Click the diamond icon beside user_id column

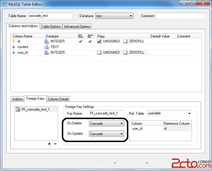[x=14, y=52]
